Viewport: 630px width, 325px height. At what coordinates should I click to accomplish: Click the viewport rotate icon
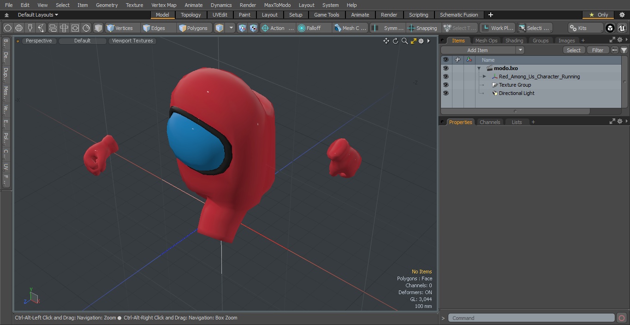[395, 41]
